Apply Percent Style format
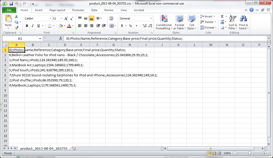The height and width of the screenshot is (158, 273). [x=131, y=26]
